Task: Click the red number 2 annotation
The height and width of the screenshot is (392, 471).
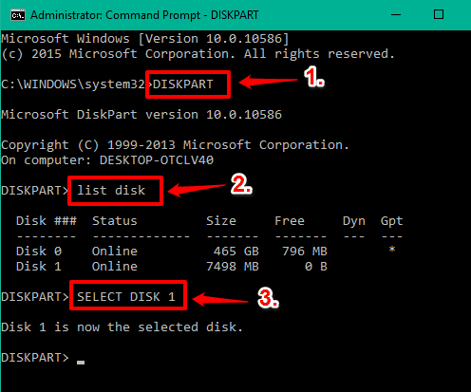Action: point(241,183)
